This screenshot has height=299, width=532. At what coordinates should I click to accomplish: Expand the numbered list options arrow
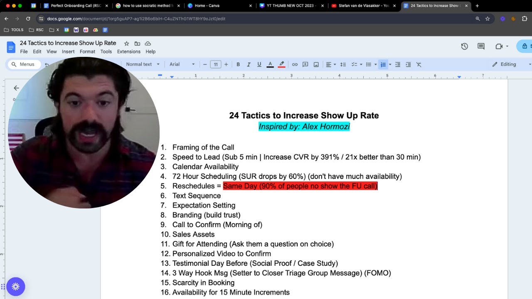[390, 64]
